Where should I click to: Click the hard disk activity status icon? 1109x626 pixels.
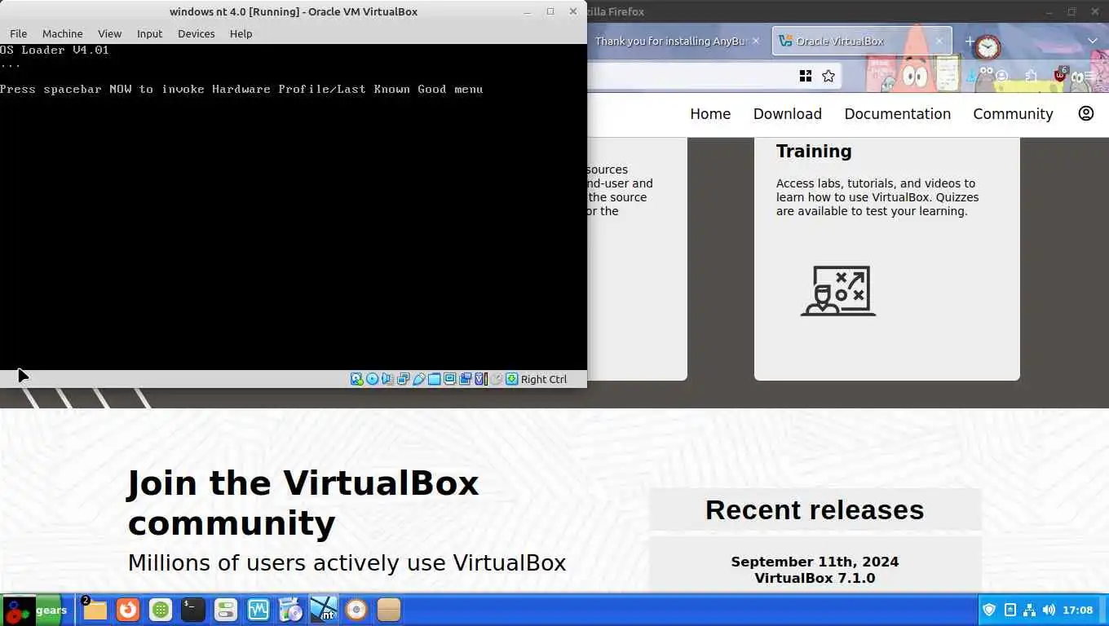(357, 379)
